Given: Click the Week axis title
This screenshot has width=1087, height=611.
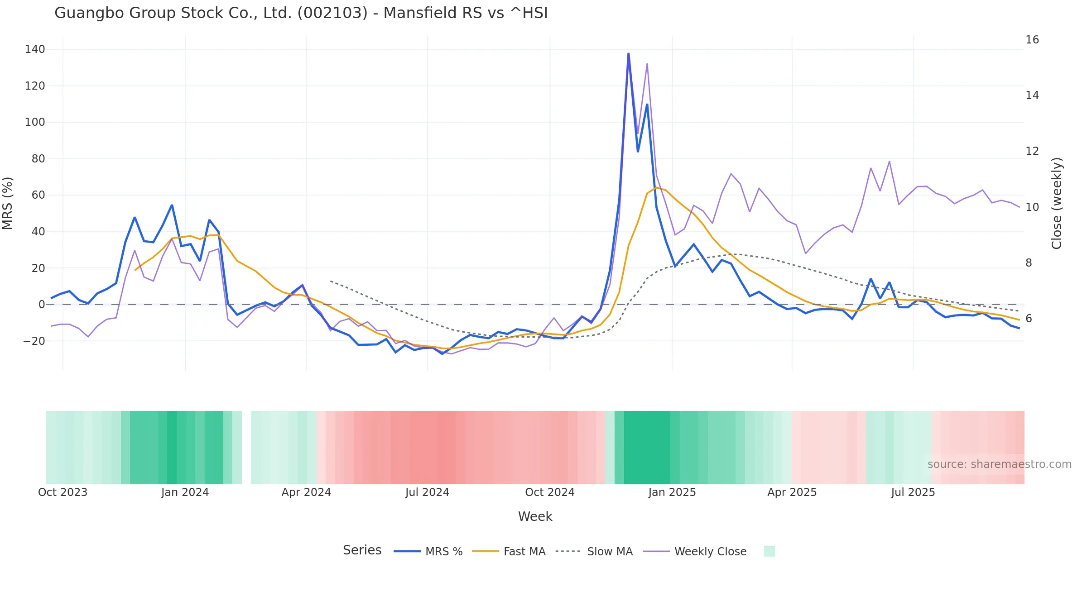Looking at the screenshot, I should pos(535,516).
